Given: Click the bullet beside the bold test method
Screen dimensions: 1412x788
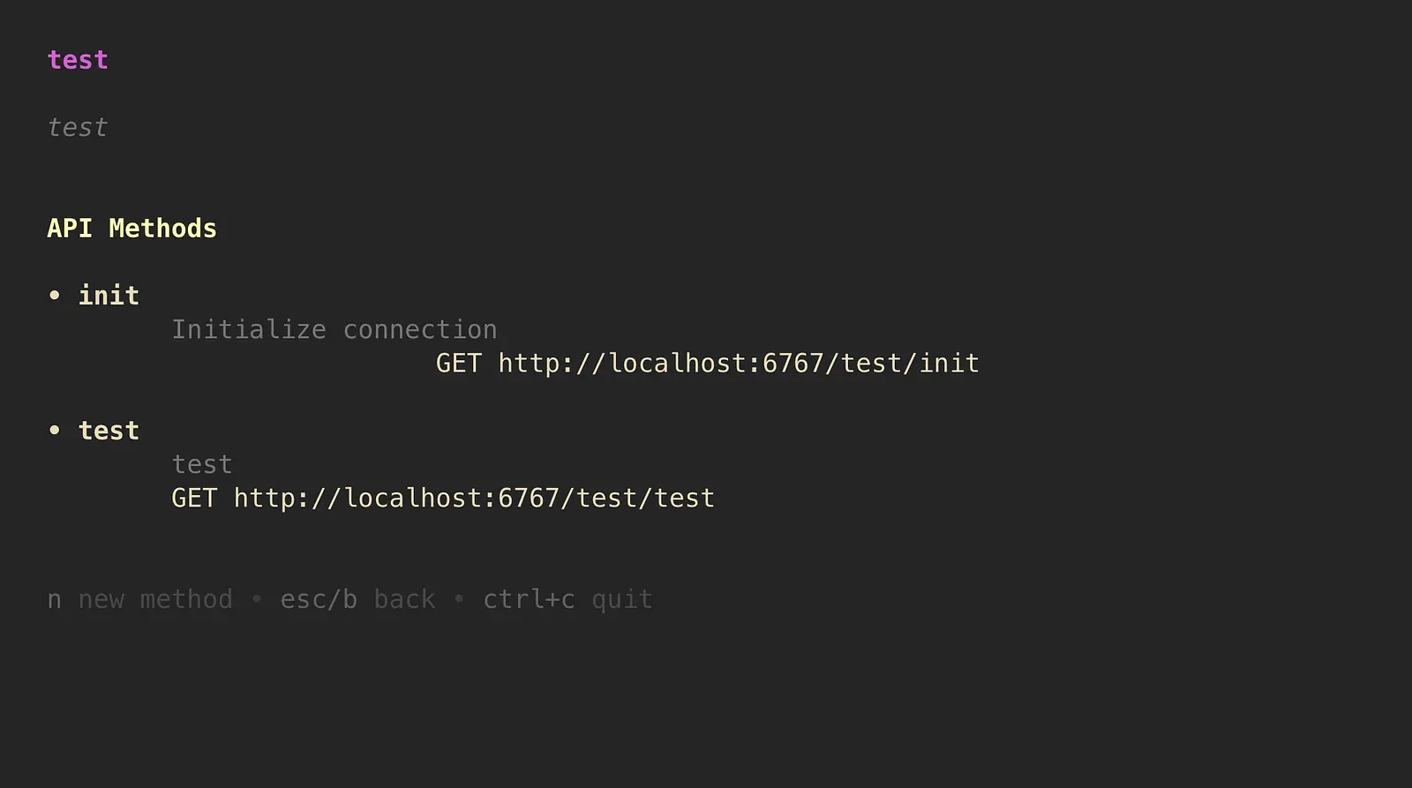Looking at the screenshot, I should 55,431.
